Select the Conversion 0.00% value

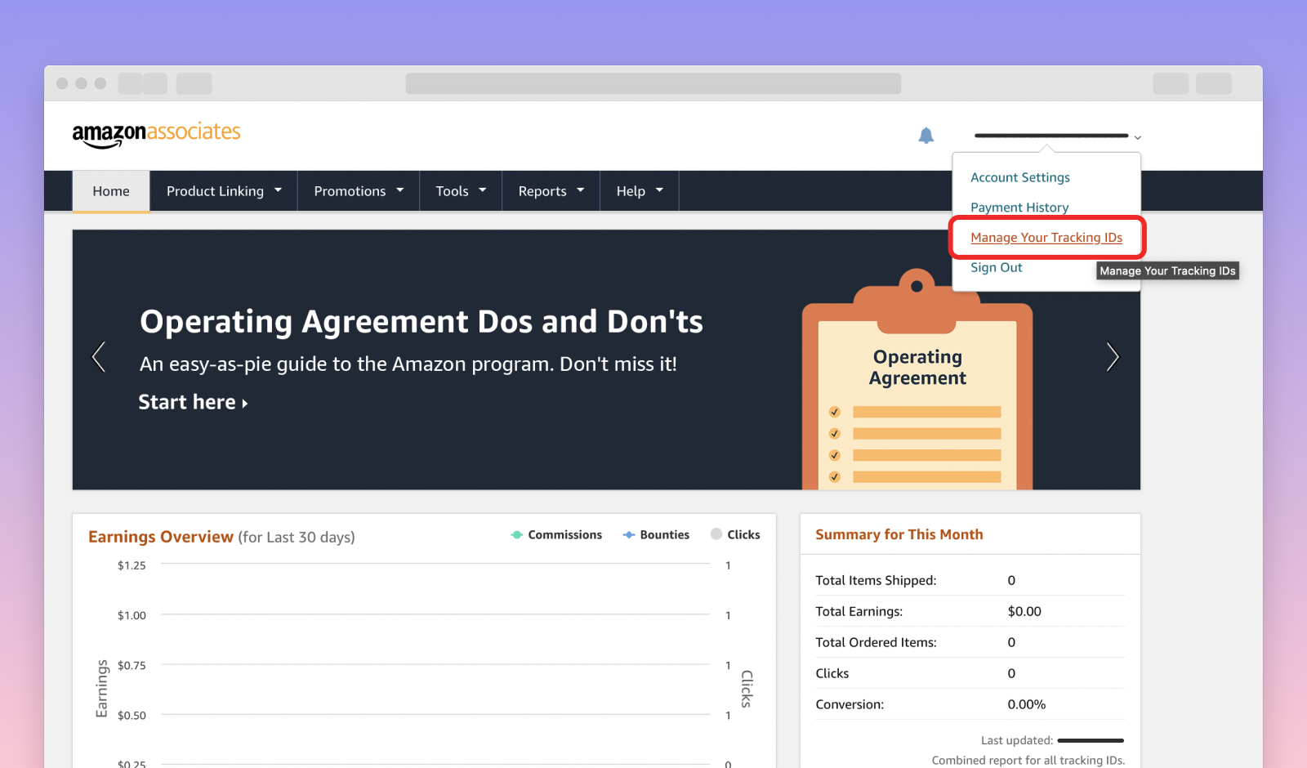[1026, 704]
